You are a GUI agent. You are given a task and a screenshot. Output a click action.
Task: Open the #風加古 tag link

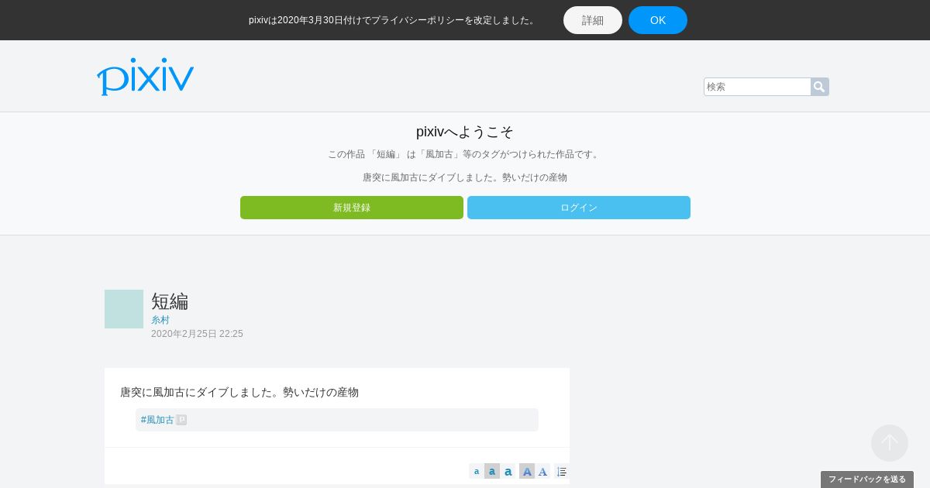[x=157, y=420]
